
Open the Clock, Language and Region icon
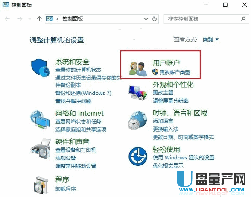(x=137, y=121)
